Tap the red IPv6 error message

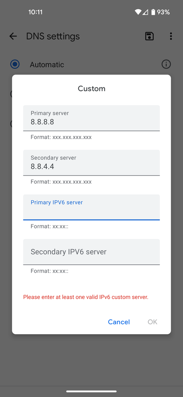(x=86, y=297)
